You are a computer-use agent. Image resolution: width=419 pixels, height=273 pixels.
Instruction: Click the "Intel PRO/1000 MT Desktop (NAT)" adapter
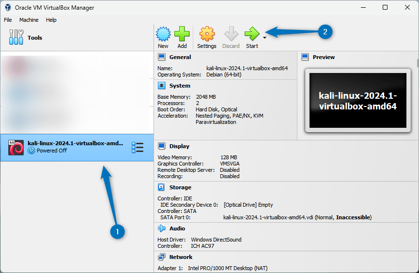point(228,268)
